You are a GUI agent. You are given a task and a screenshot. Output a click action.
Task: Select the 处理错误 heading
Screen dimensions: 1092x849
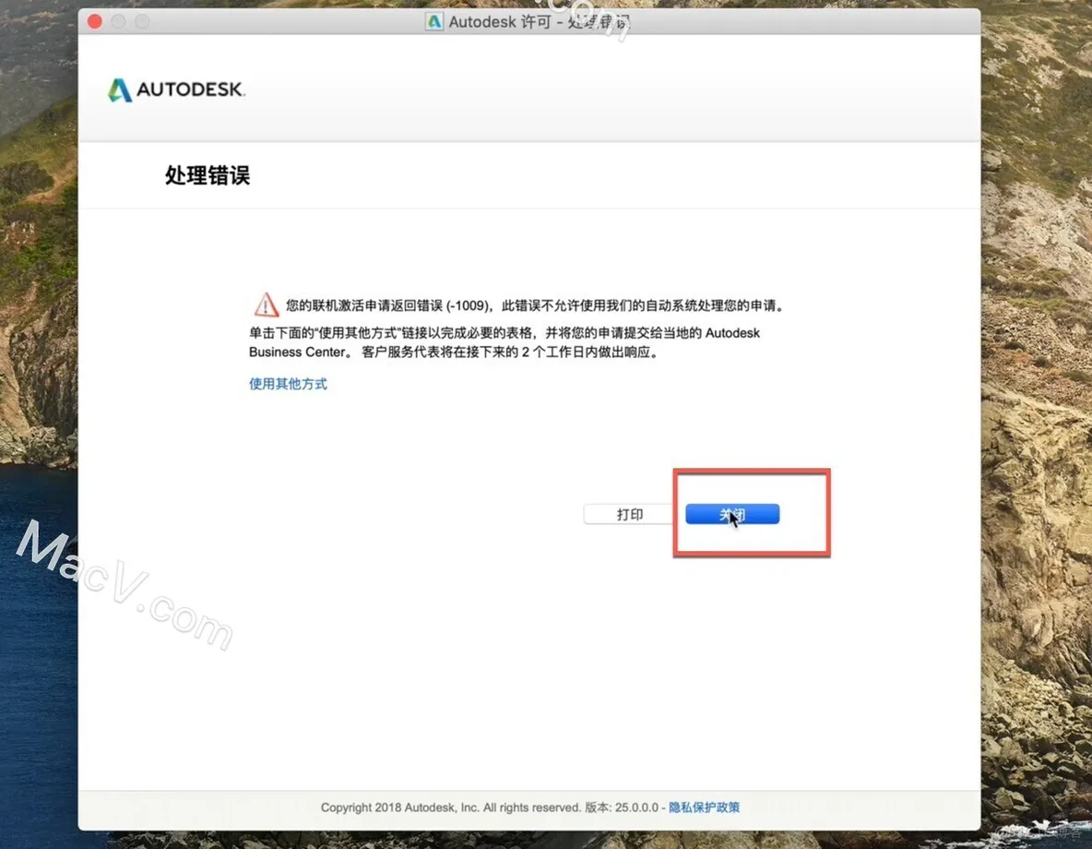point(208,175)
